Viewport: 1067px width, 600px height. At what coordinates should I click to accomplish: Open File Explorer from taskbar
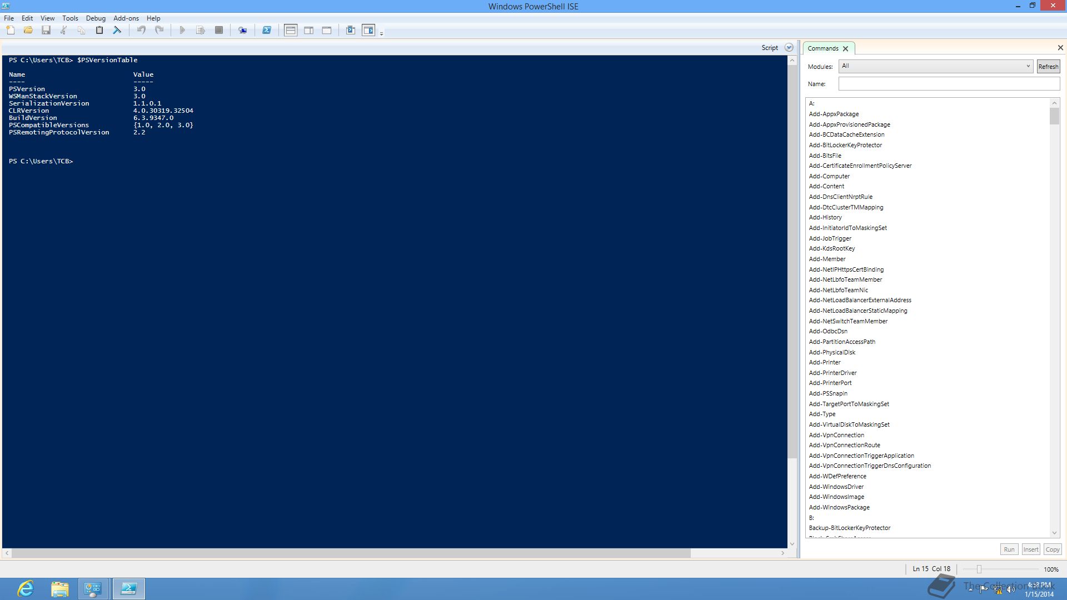click(59, 589)
